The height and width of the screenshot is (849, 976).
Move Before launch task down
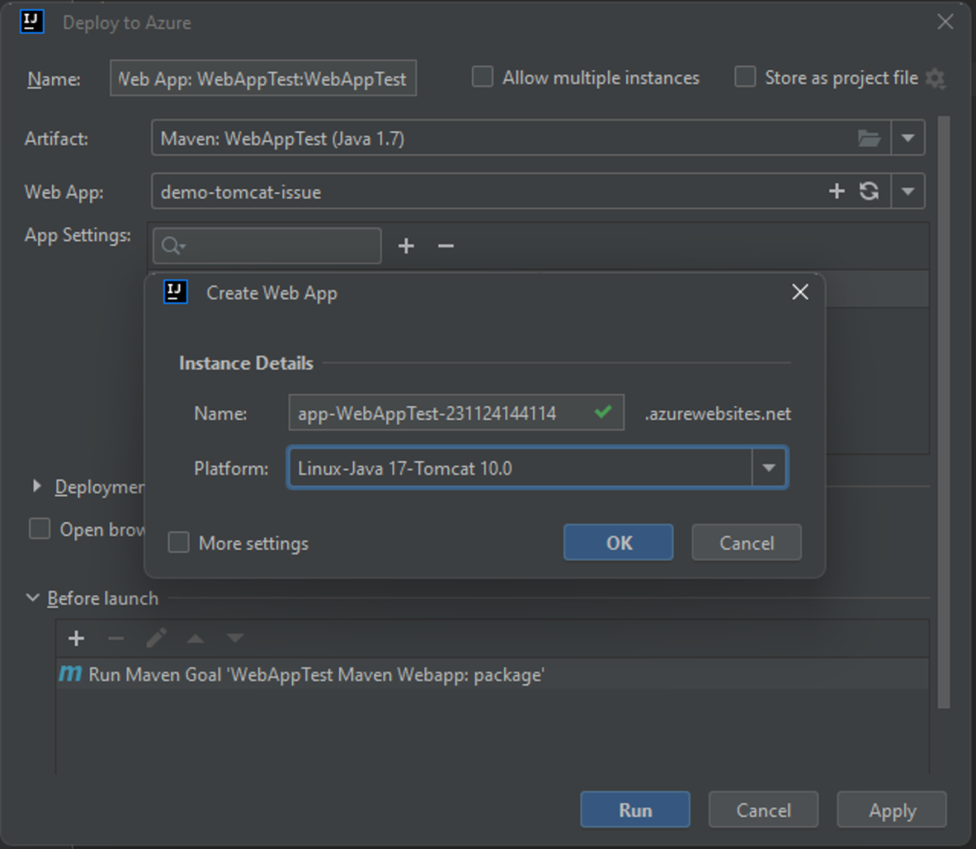coord(235,638)
